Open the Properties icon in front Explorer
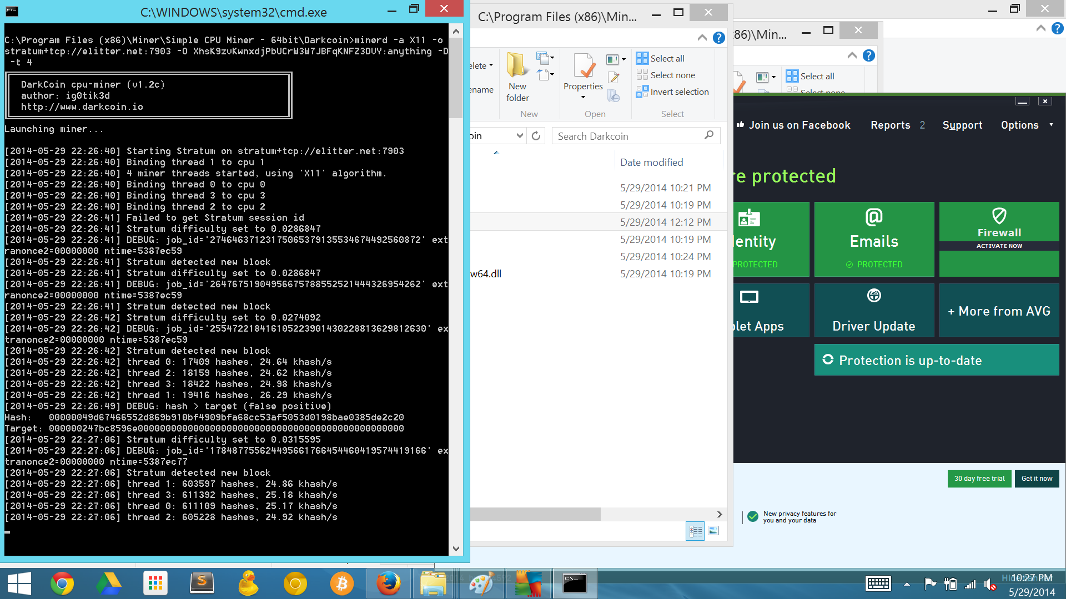Image resolution: width=1066 pixels, height=599 pixels. [583, 67]
